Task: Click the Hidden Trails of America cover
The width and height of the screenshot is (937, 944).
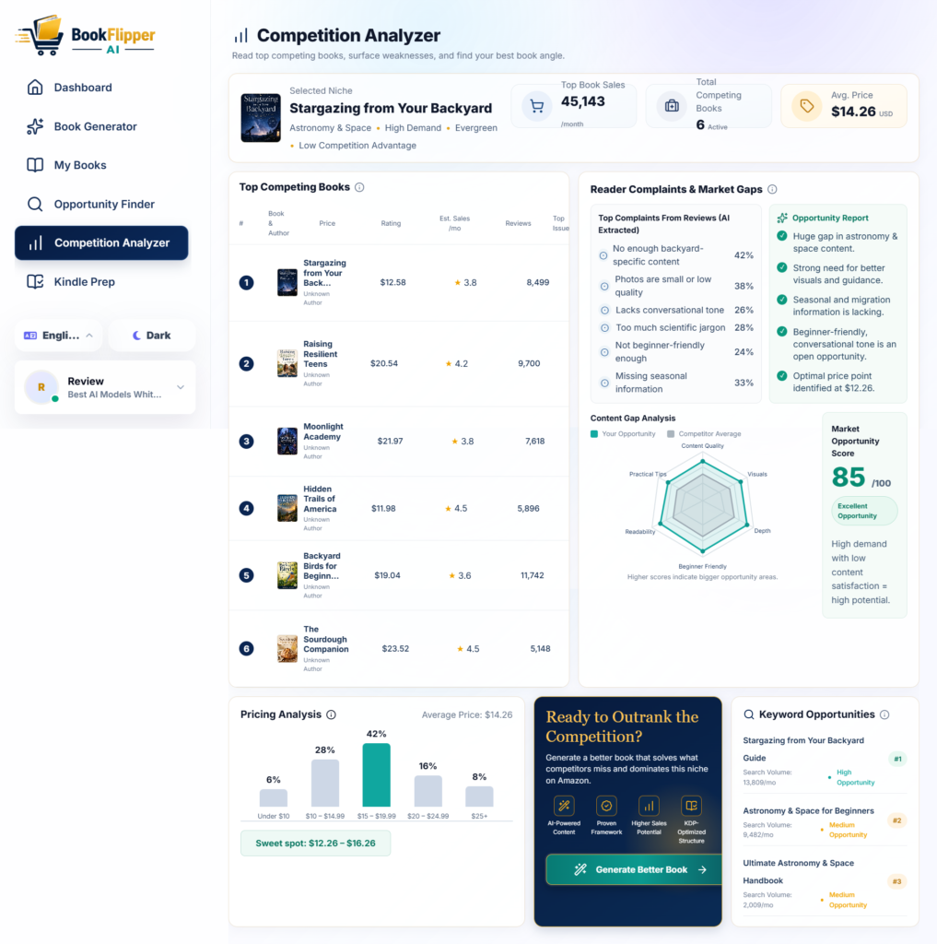Action: pyautogui.click(x=287, y=508)
